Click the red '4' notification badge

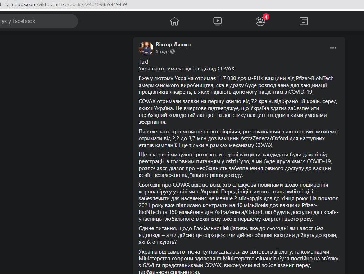pos(266,17)
